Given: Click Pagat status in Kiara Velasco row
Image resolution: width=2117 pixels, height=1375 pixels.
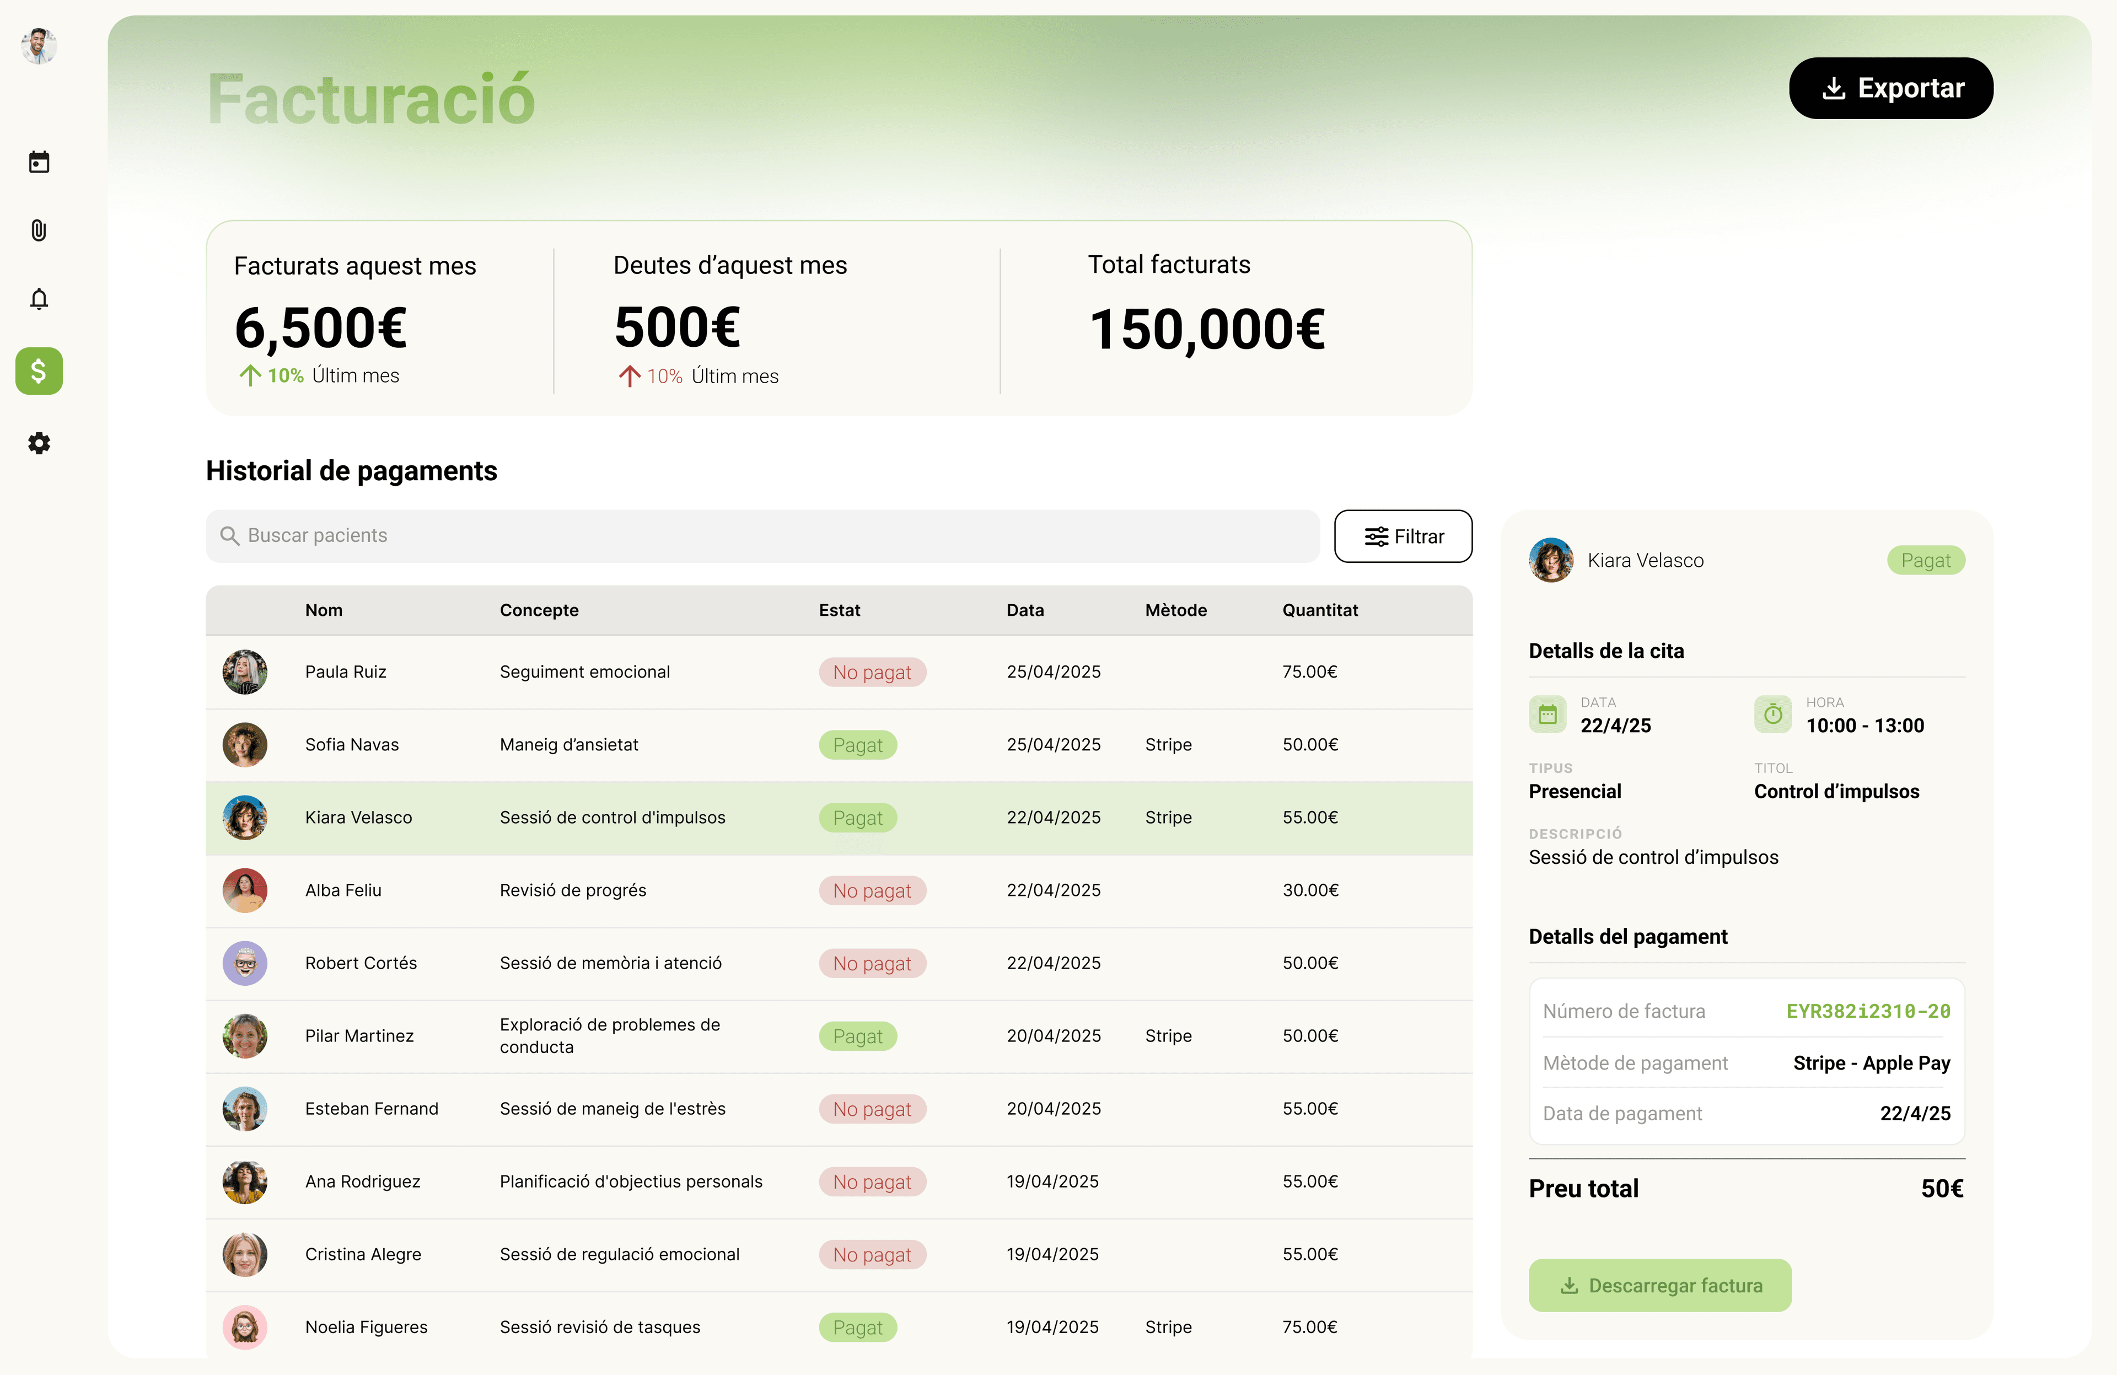Looking at the screenshot, I should point(857,818).
